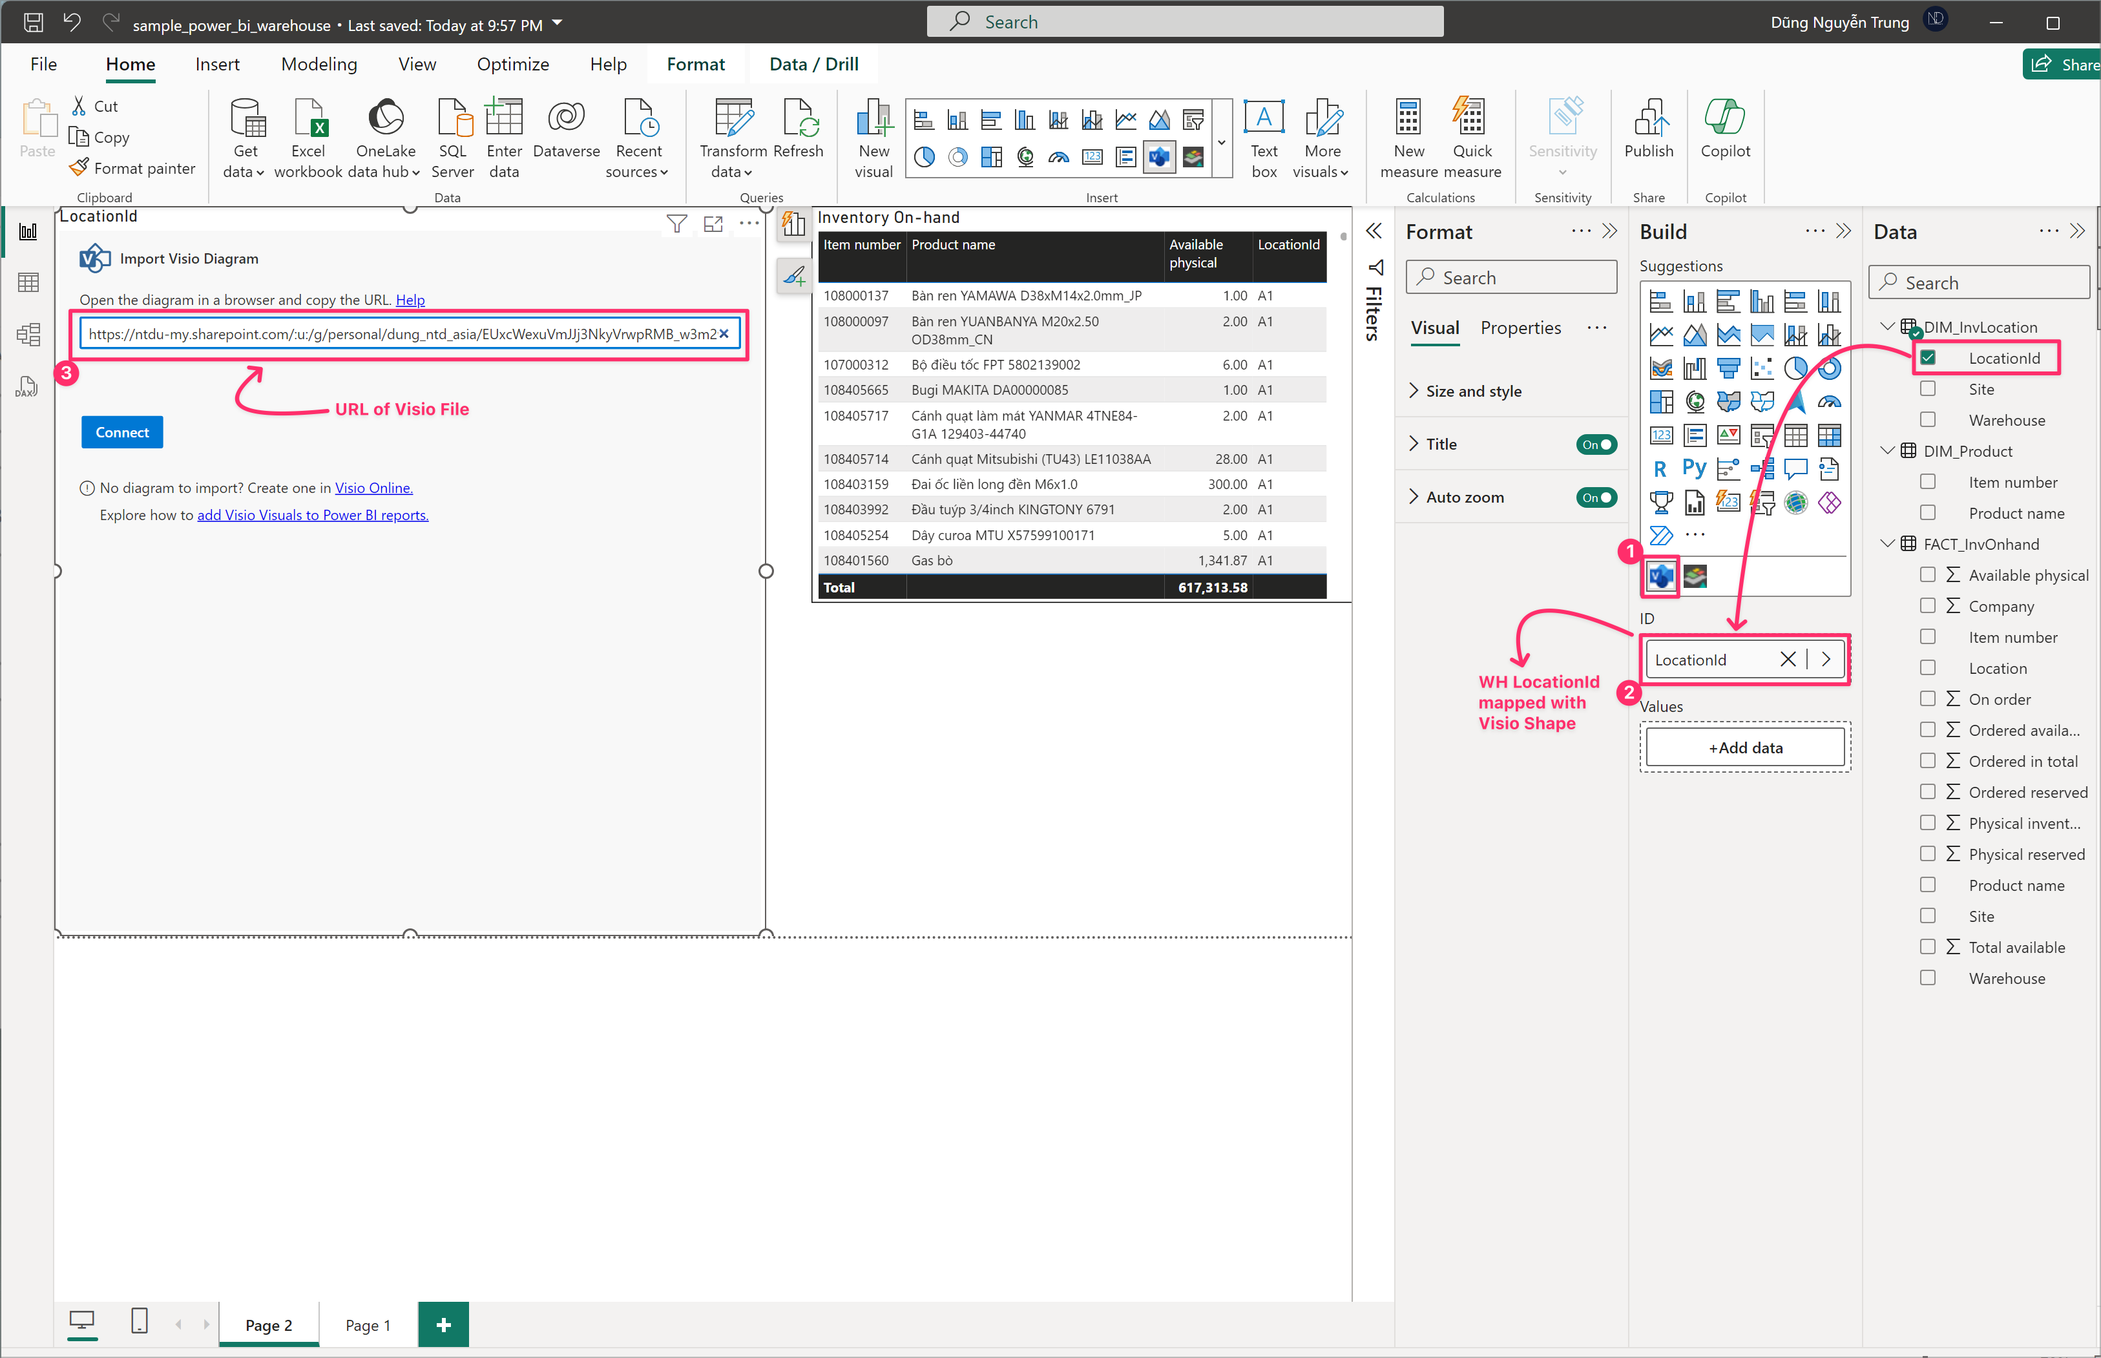Open the Visio Online link

pyautogui.click(x=373, y=488)
